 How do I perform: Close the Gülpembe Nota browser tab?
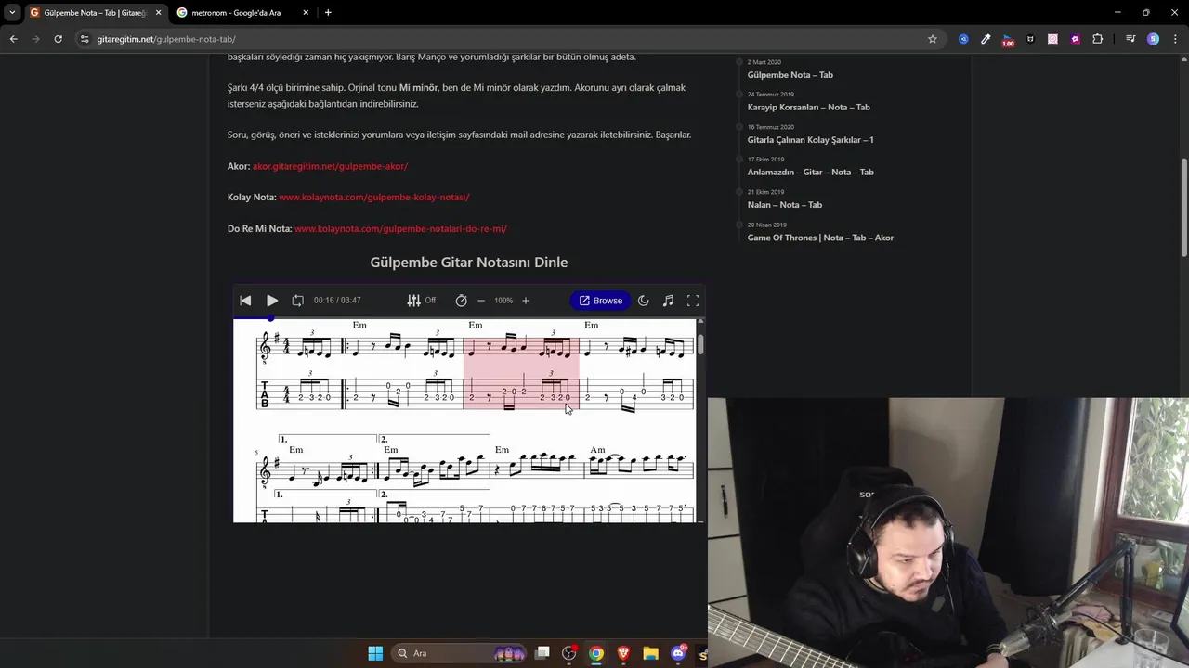click(158, 13)
